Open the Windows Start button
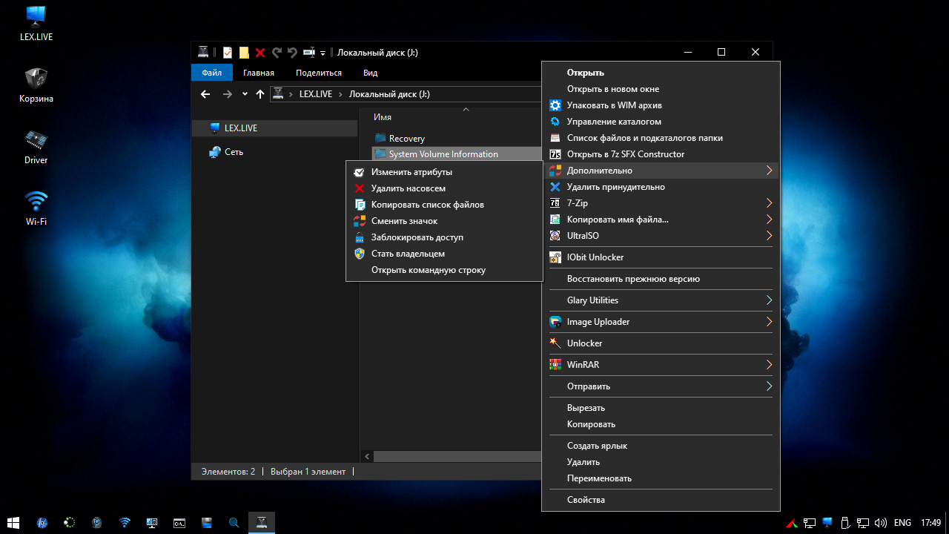This screenshot has width=949, height=534. coord(13,522)
